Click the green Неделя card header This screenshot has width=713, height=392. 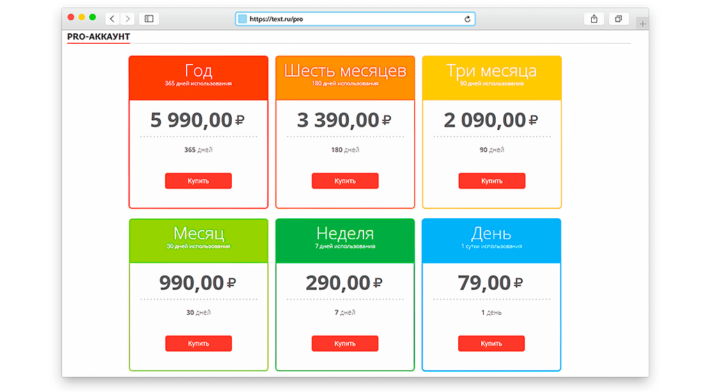click(x=345, y=240)
